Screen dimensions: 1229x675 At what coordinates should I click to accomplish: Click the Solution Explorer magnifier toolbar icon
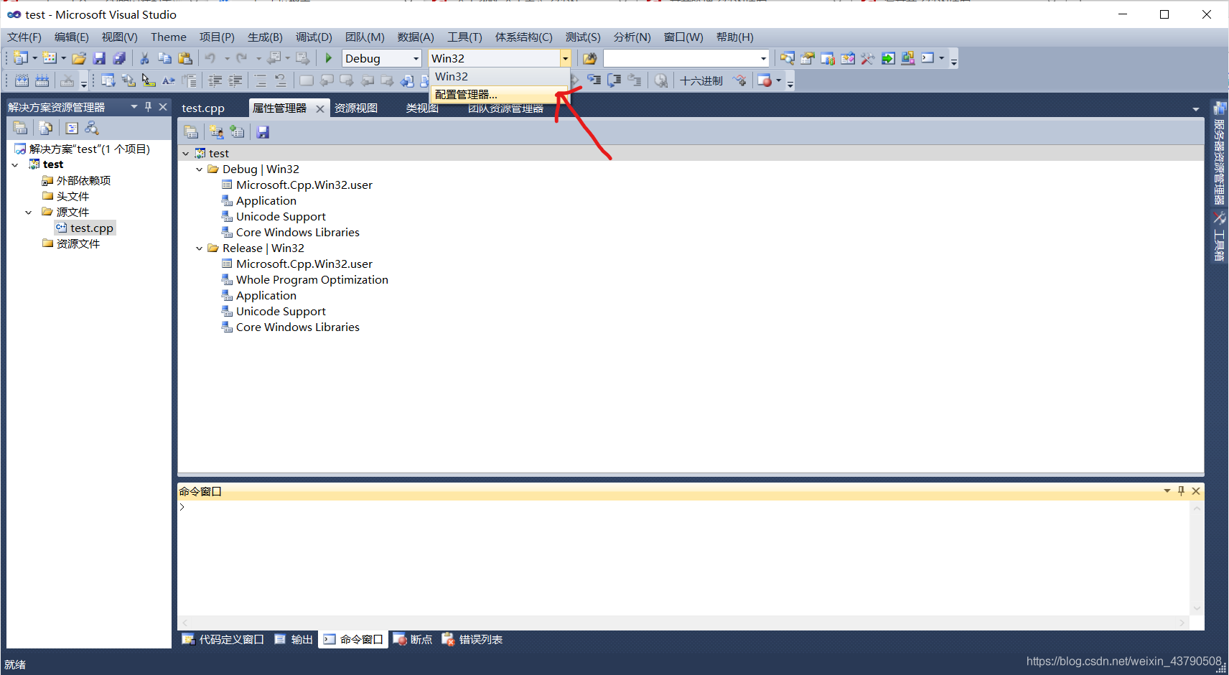coord(788,59)
